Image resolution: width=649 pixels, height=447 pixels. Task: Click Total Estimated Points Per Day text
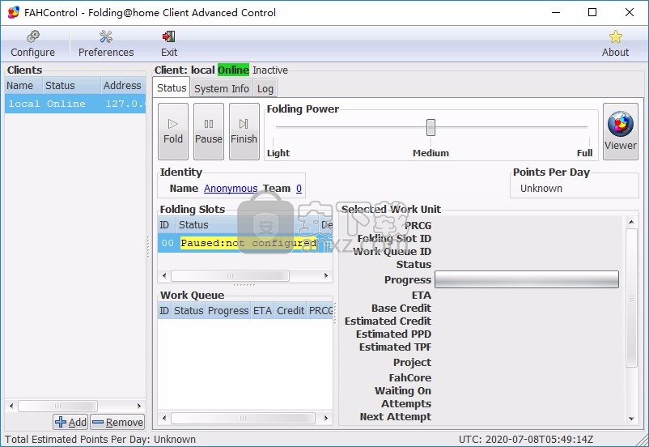click(x=100, y=439)
